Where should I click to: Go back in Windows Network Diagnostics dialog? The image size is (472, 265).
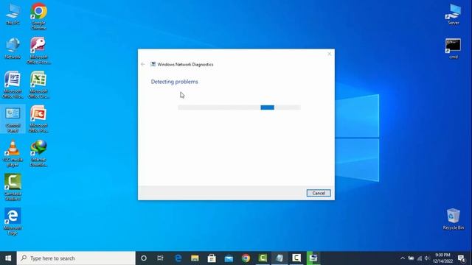pos(143,64)
